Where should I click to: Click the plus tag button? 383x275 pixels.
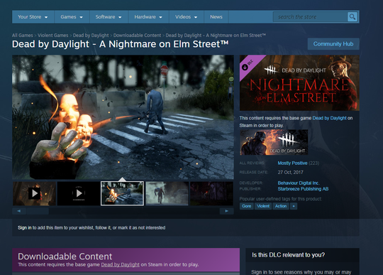(294, 206)
